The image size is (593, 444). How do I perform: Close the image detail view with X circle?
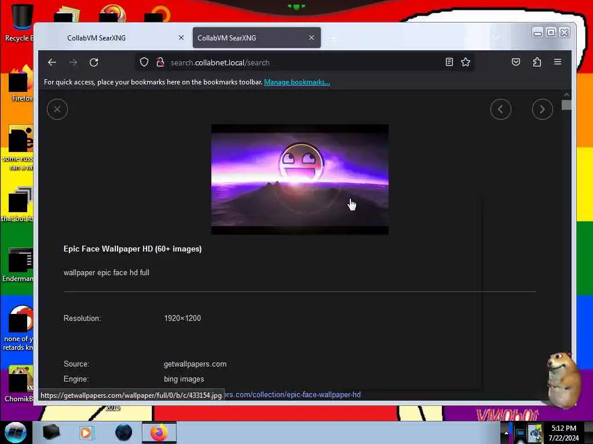click(57, 109)
